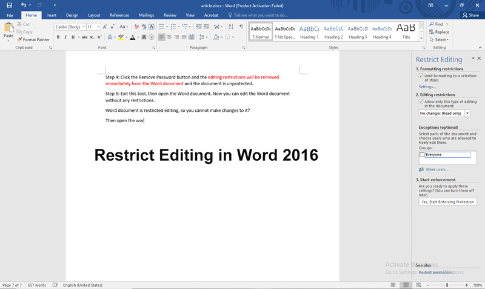Click the Bullets list icon

pyautogui.click(x=161, y=27)
